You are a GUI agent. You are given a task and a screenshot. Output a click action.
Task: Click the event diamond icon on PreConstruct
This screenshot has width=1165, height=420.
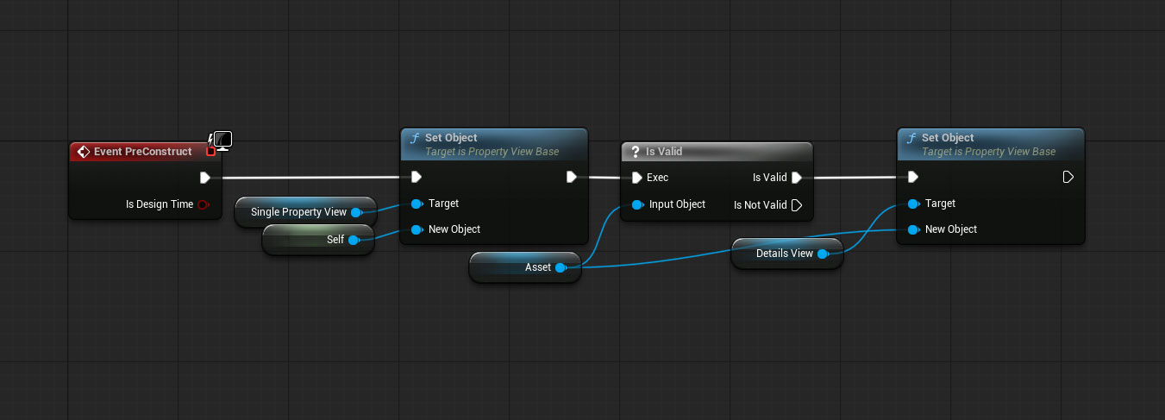[x=83, y=152]
